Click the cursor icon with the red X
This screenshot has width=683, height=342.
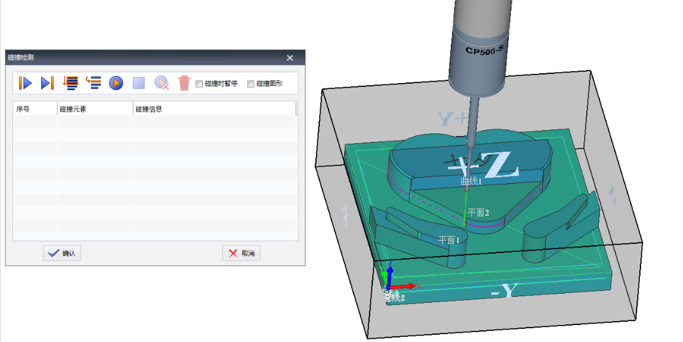[x=162, y=82]
